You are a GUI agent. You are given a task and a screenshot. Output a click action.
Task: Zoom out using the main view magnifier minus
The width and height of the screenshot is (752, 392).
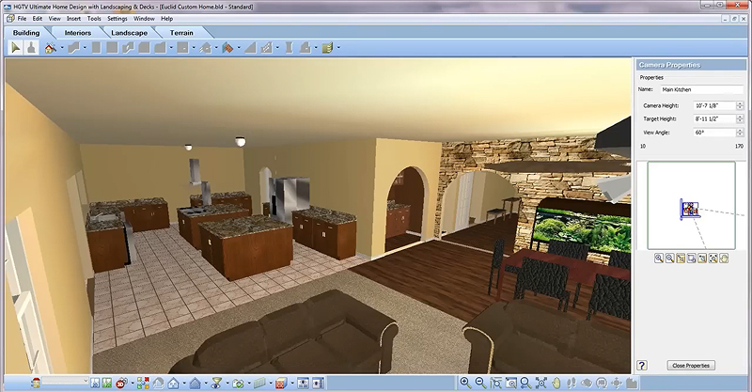tap(480, 383)
